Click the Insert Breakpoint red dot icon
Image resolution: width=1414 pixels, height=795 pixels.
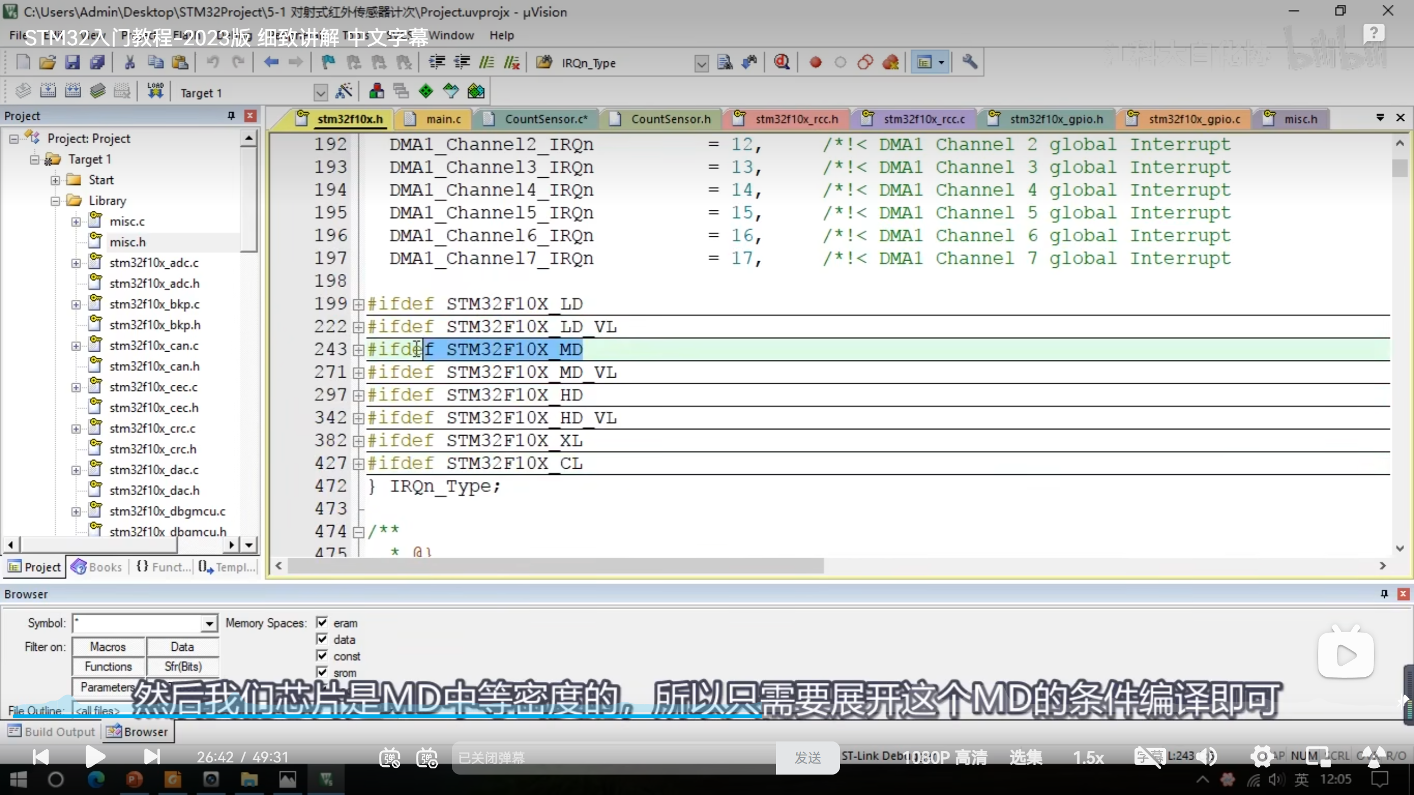(815, 62)
